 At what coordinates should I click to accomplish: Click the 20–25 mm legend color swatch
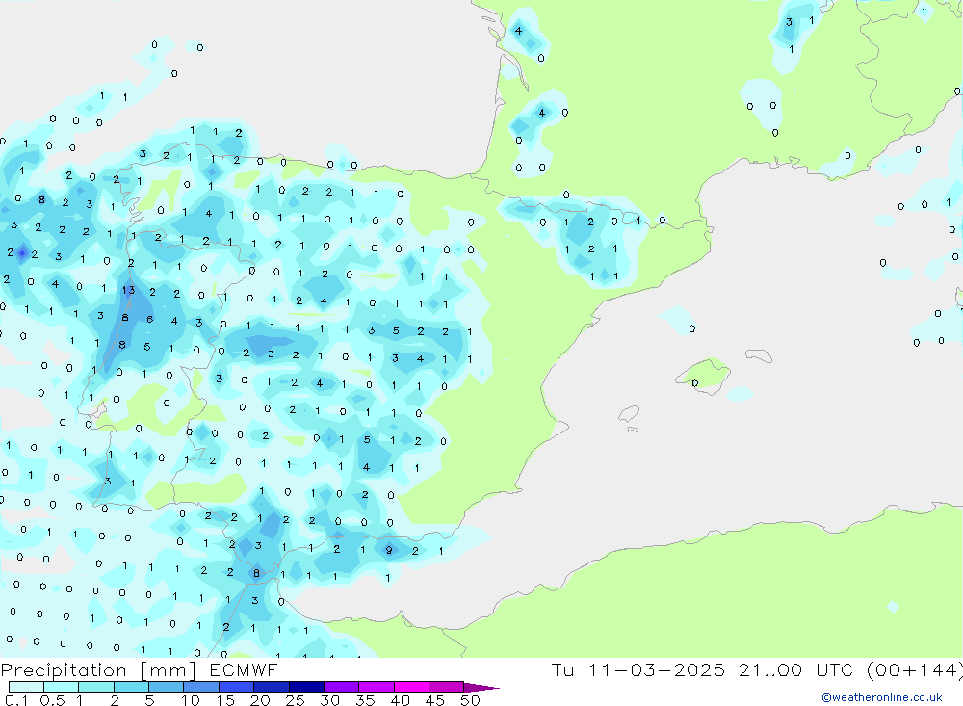271,687
